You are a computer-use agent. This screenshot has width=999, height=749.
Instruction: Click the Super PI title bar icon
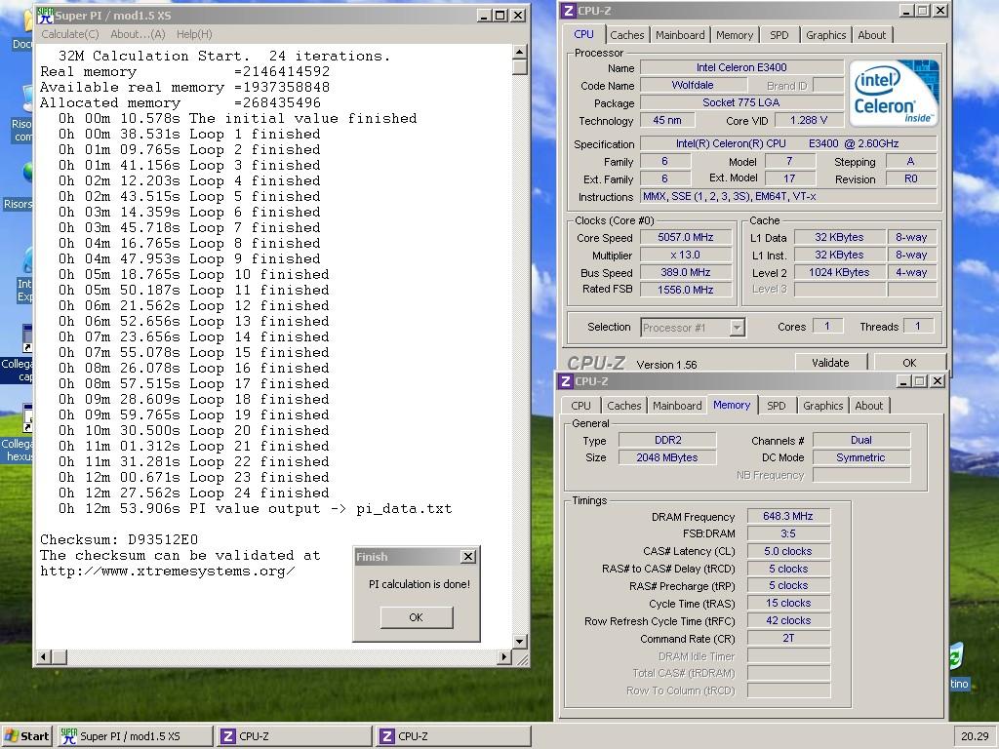click(45, 16)
